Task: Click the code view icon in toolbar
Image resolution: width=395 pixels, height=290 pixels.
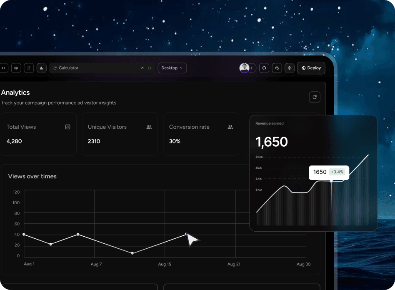Action: tap(3, 68)
